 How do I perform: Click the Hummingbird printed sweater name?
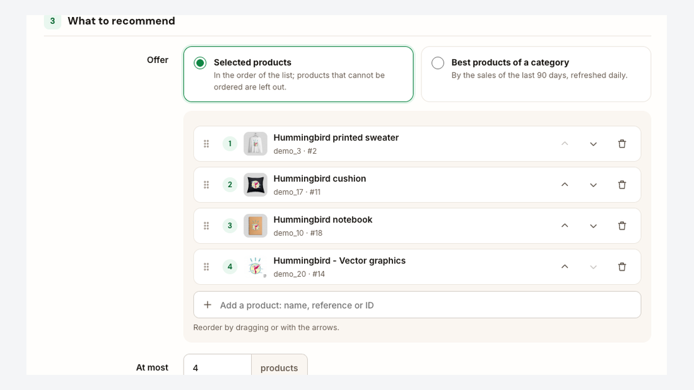336,137
